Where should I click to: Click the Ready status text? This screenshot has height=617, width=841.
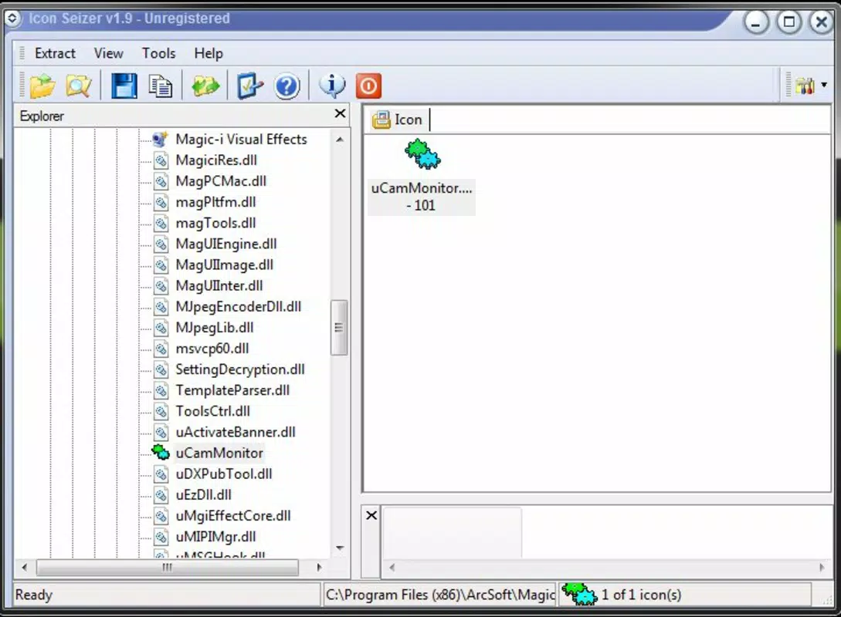(x=34, y=595)
